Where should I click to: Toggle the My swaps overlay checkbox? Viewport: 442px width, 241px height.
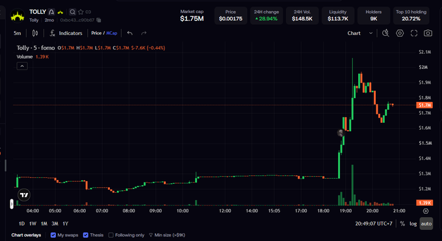pos(53,235)
